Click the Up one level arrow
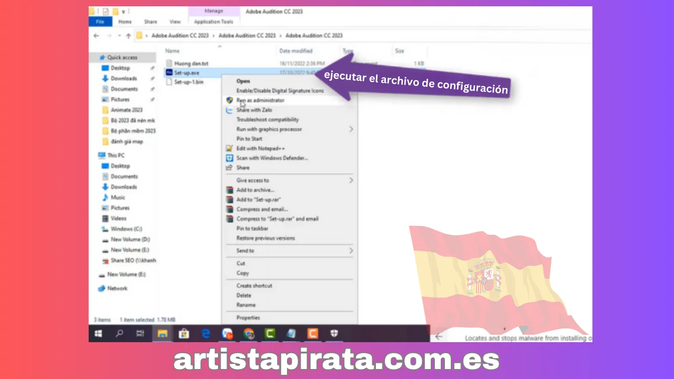The width and height of the screenshot is (674, 379). coord(128,36)
